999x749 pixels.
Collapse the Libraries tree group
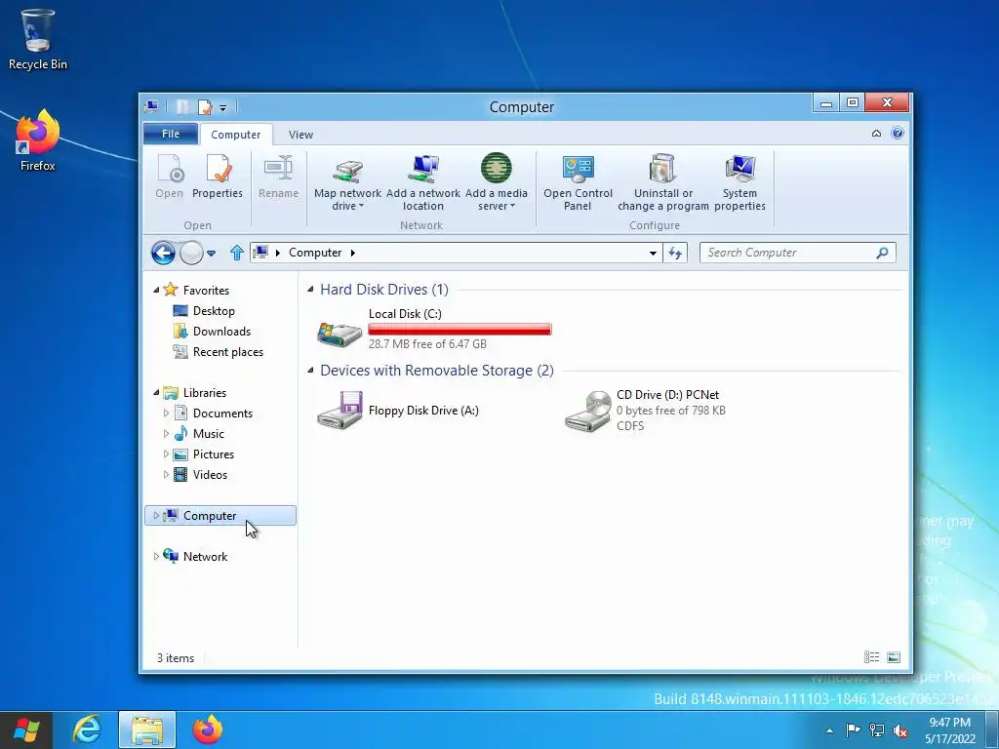pos(157,393)
